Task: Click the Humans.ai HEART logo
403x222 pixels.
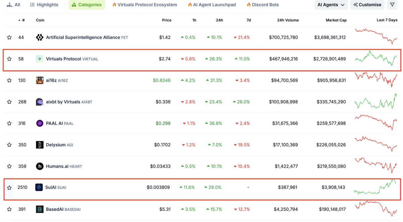Action: [40, 166]
